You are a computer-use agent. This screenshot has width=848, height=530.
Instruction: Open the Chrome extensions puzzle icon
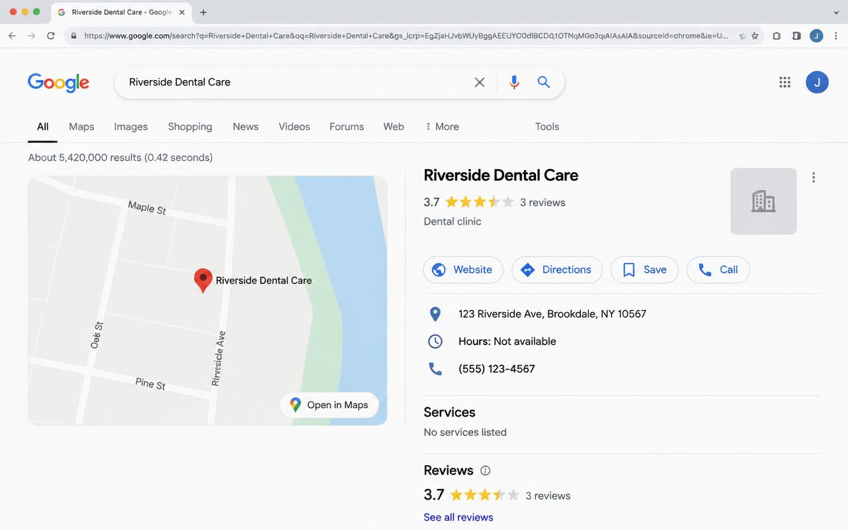pos(777,36)
